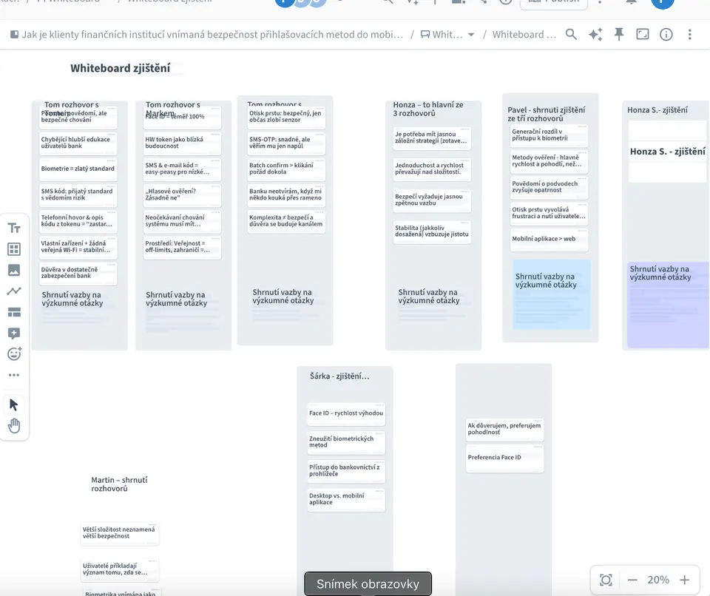The height and width of the screenshot is (596, 710).
Task: Select the "Preferencia Face ID" note
Action: pos(504,458)
